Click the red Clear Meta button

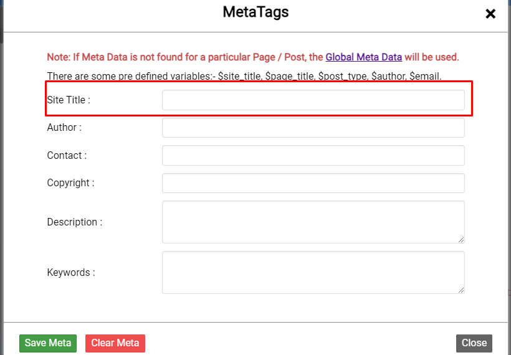click(x=115, y=343)
